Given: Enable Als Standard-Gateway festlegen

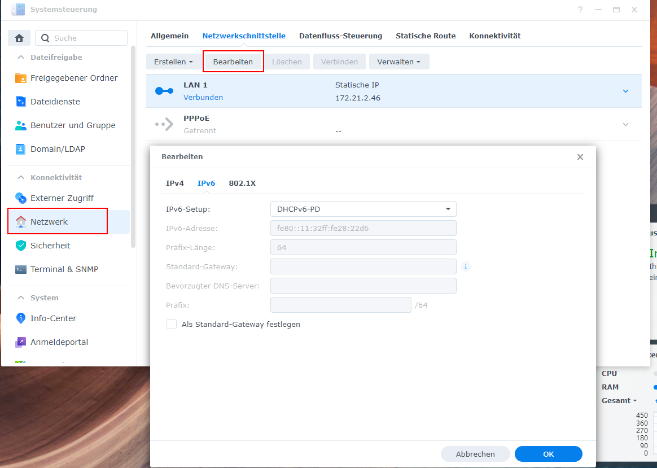Looking at the screenshot, I should pos(171,324).
